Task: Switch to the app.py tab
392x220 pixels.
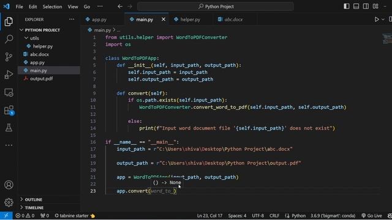Action: click(99, 20)
